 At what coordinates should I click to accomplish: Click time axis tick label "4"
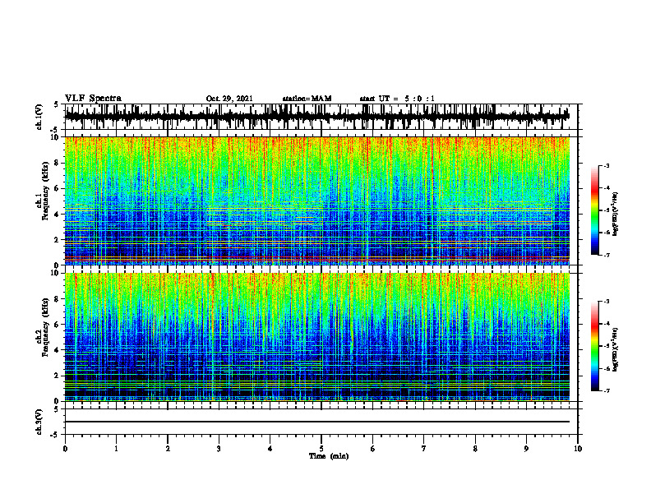coord(270,449)
